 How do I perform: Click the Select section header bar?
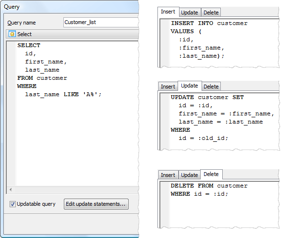click(x=72, y=34)
